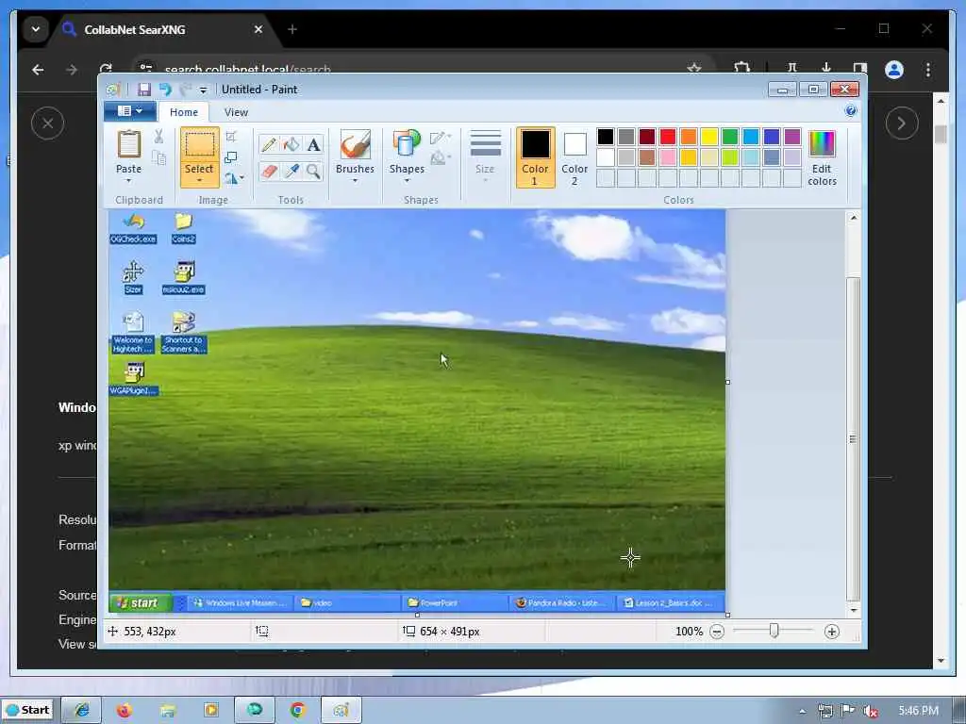
Task: Select the CollabNet SearXNG browser tab
Action: coord(163,29)
